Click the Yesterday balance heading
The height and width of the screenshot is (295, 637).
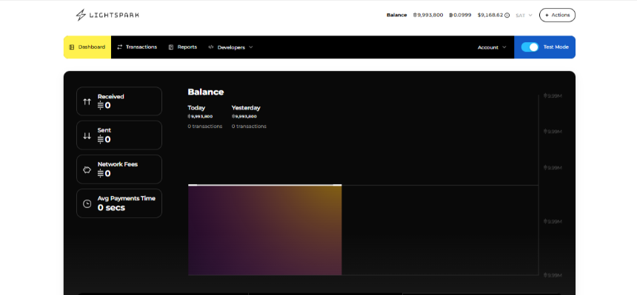[246, 108]
